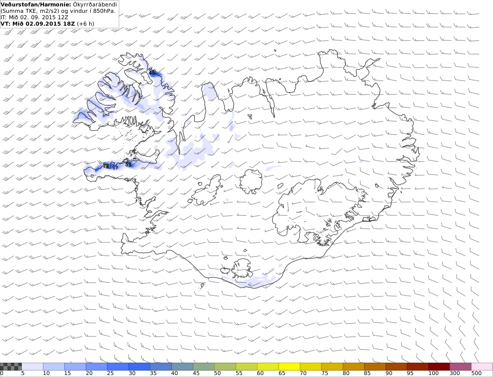Screen dimensions: 493x377
Task: Select the gray-green swatch between 45 and 50
Action: coord(204,366)
